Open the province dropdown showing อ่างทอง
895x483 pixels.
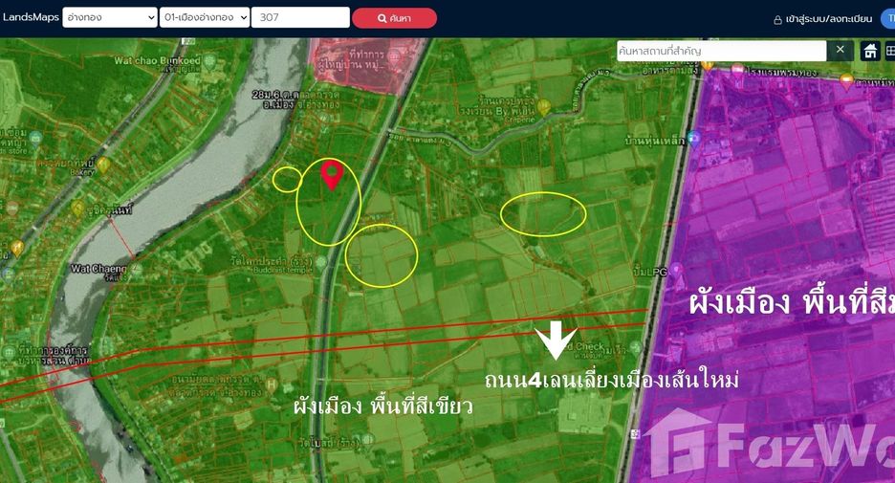pos(110,17)
